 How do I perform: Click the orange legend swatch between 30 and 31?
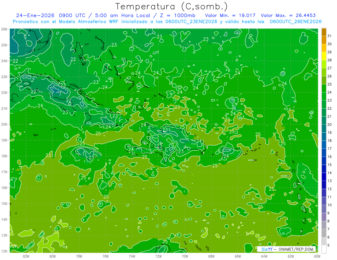tap(324, 40)
